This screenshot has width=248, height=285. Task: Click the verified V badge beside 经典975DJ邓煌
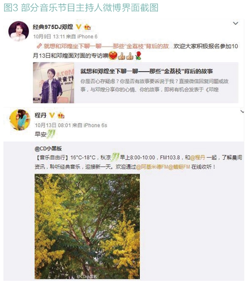click(x=79, y=27)
